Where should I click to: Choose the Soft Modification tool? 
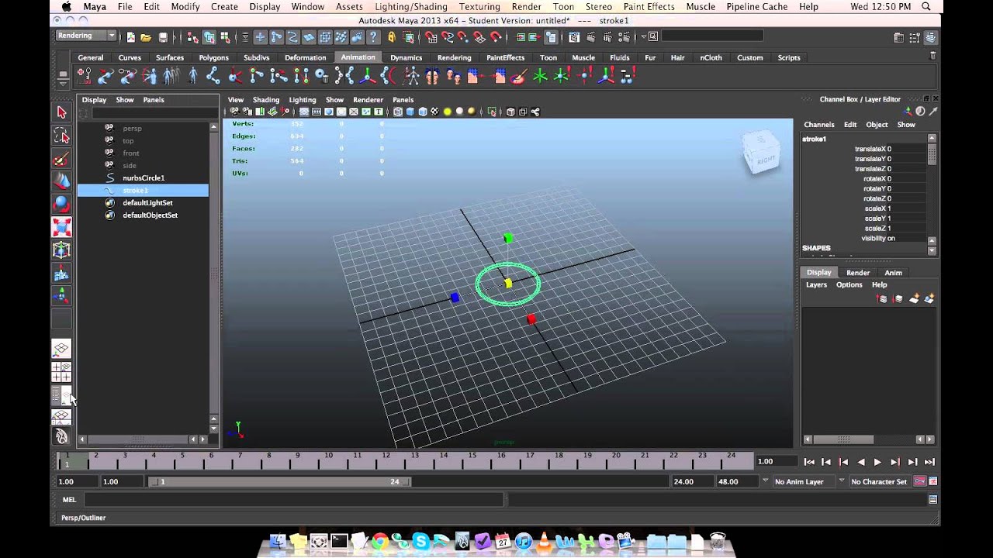(x=61, y=274)
